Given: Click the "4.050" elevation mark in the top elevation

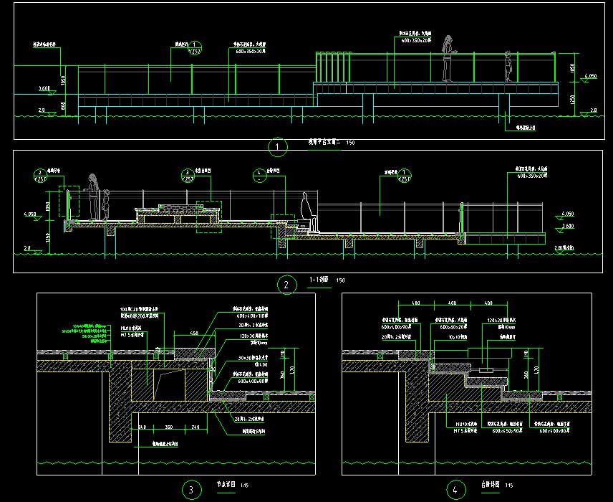Looking at the screenshot, I should (x=590, y=76).
